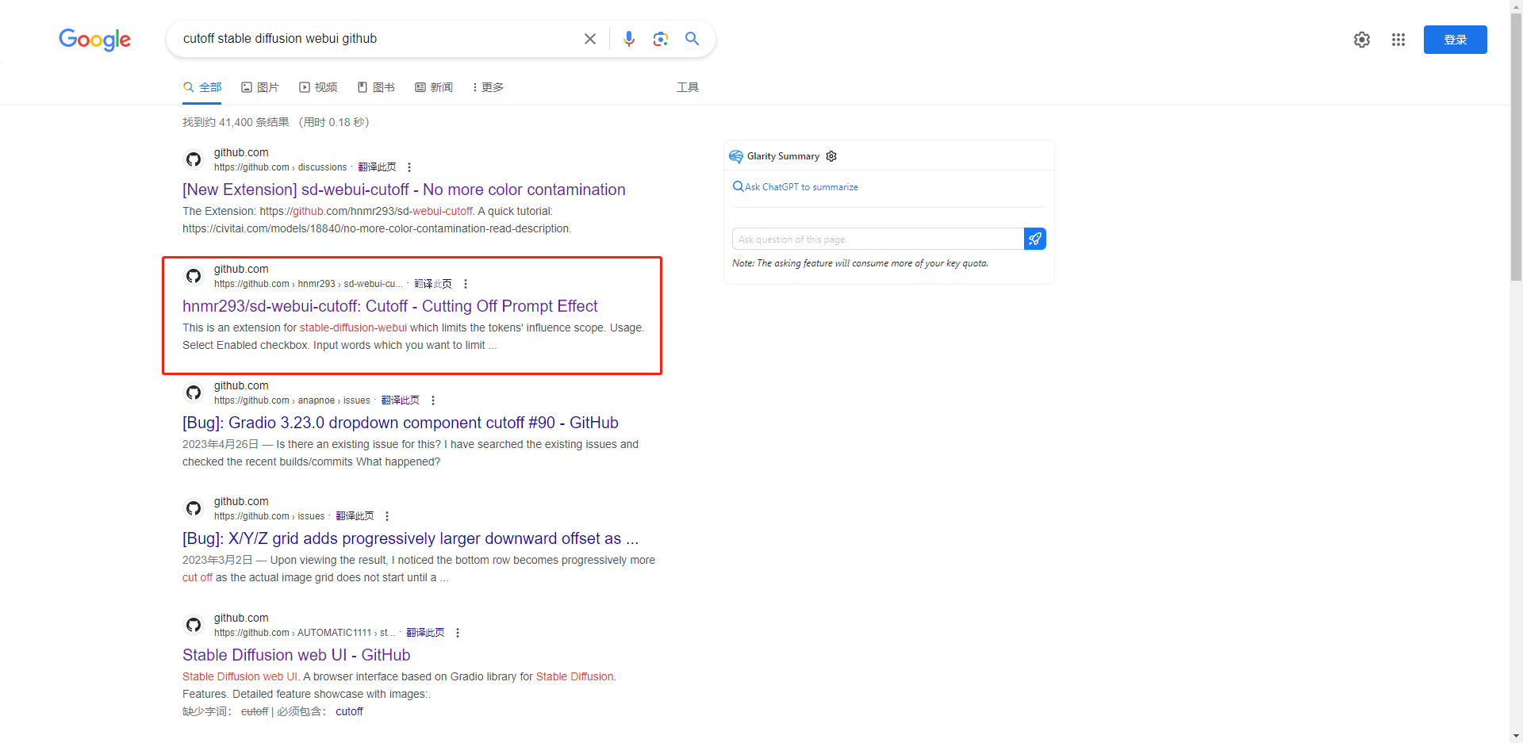This screenshot has height=743, width=1523.
Task: Start voice search with the microphone icon
Action: [628, 39]
